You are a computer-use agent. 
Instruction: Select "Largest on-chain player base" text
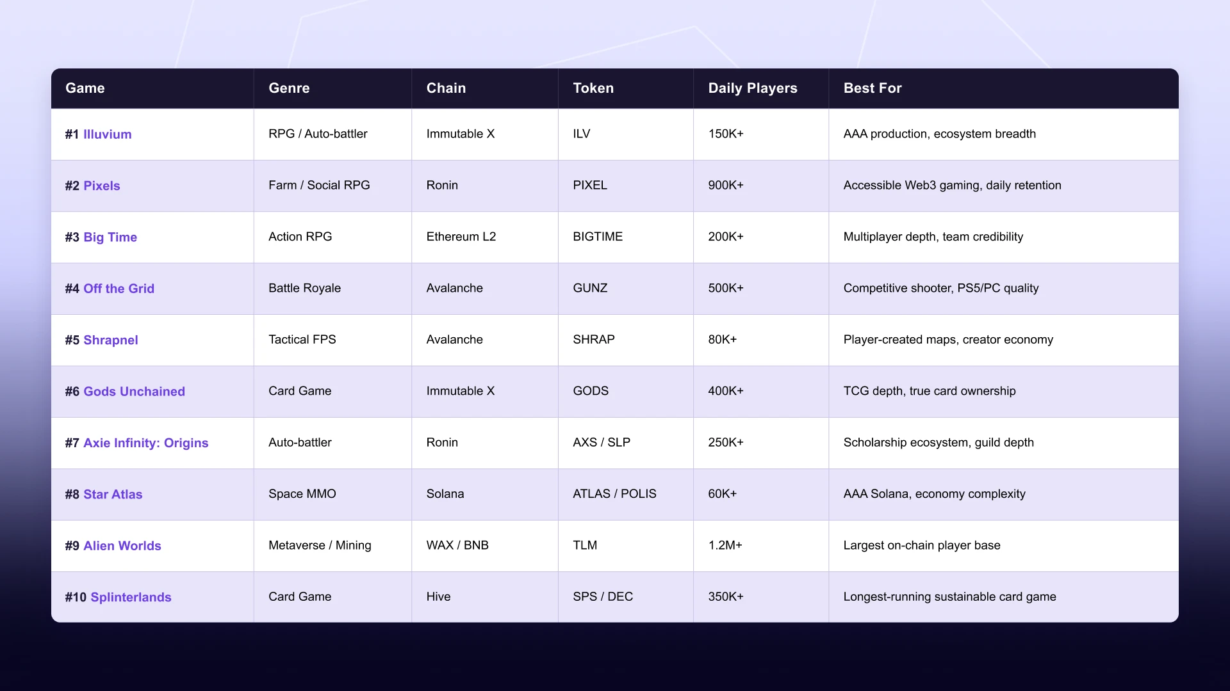(x=922, y=546)
